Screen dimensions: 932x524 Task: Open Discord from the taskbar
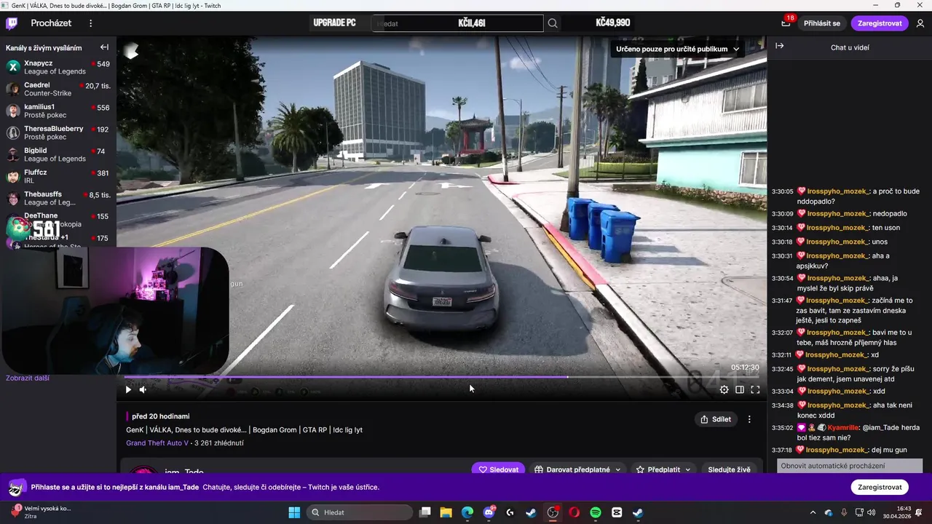click(489, 512)
